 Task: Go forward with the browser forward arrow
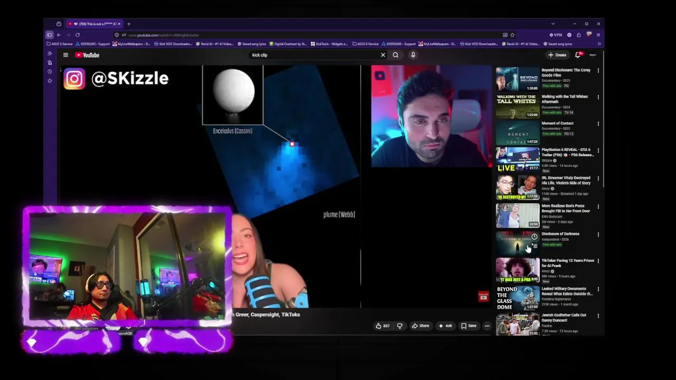pos(68,35)
